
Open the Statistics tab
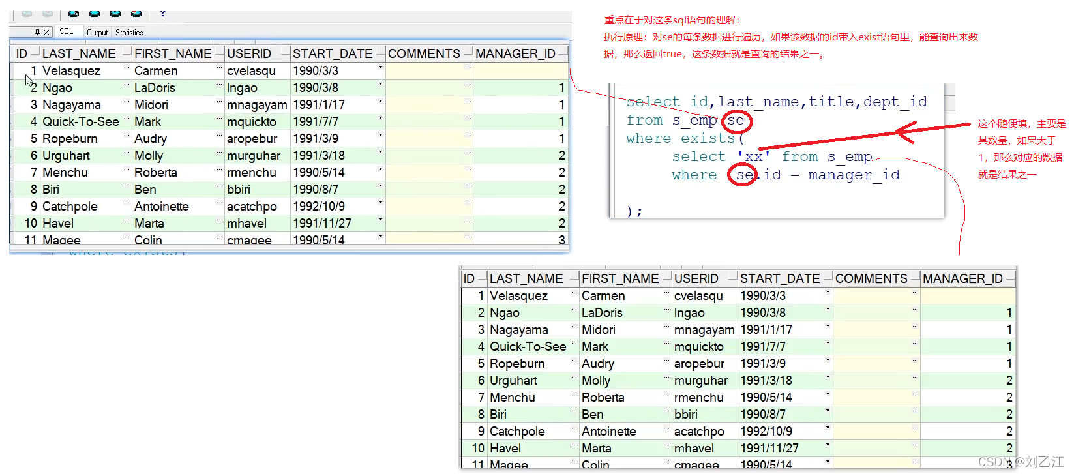[129, 32]
